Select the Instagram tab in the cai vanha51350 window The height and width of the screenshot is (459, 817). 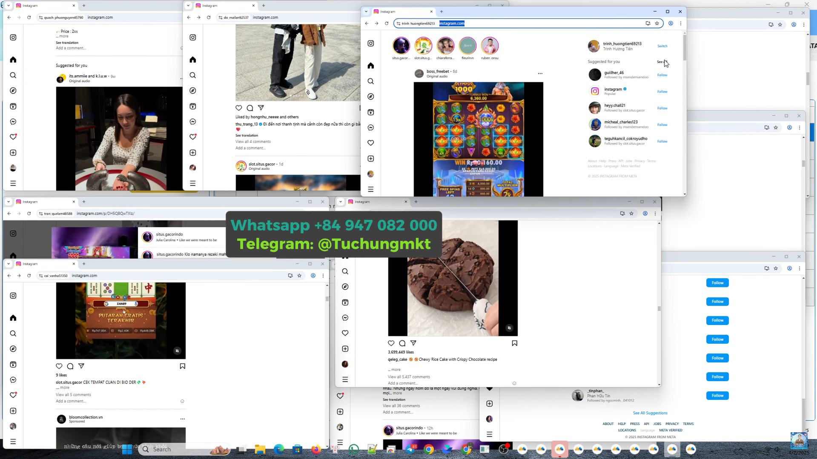click(45, 264)
